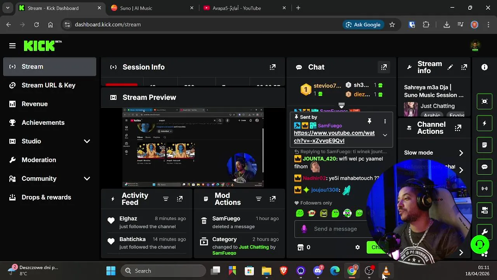Open the Drops & rewards page
This screenshot has width=497, height=280.
click(x=50, y=197)
